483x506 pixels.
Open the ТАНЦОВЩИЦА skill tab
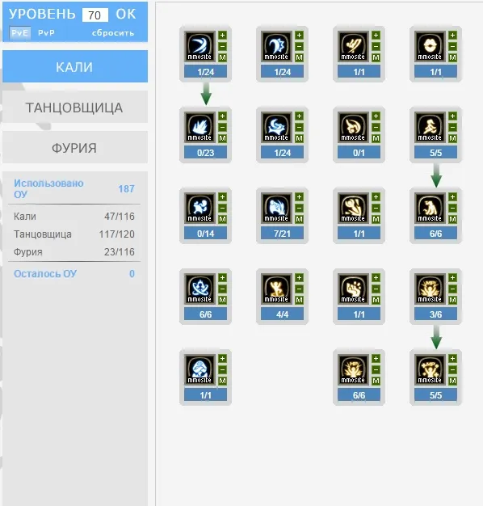[75, 108]
